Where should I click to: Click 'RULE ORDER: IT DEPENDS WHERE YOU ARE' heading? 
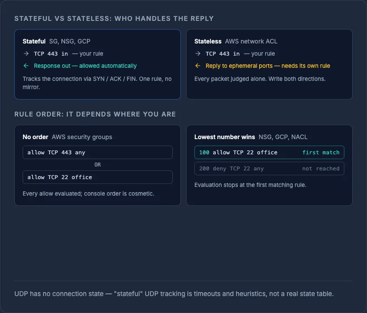[x=95, y=114]
